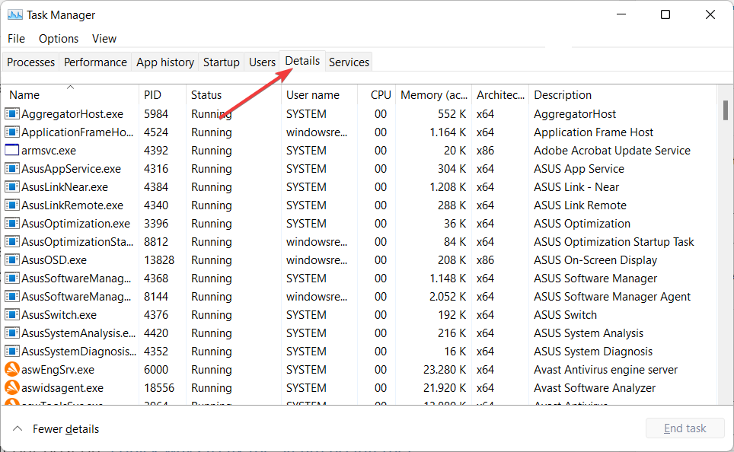The width and height of the screenshot is (734, 452).
Task: Sort by the Memory column header
Action: point(434,94)
